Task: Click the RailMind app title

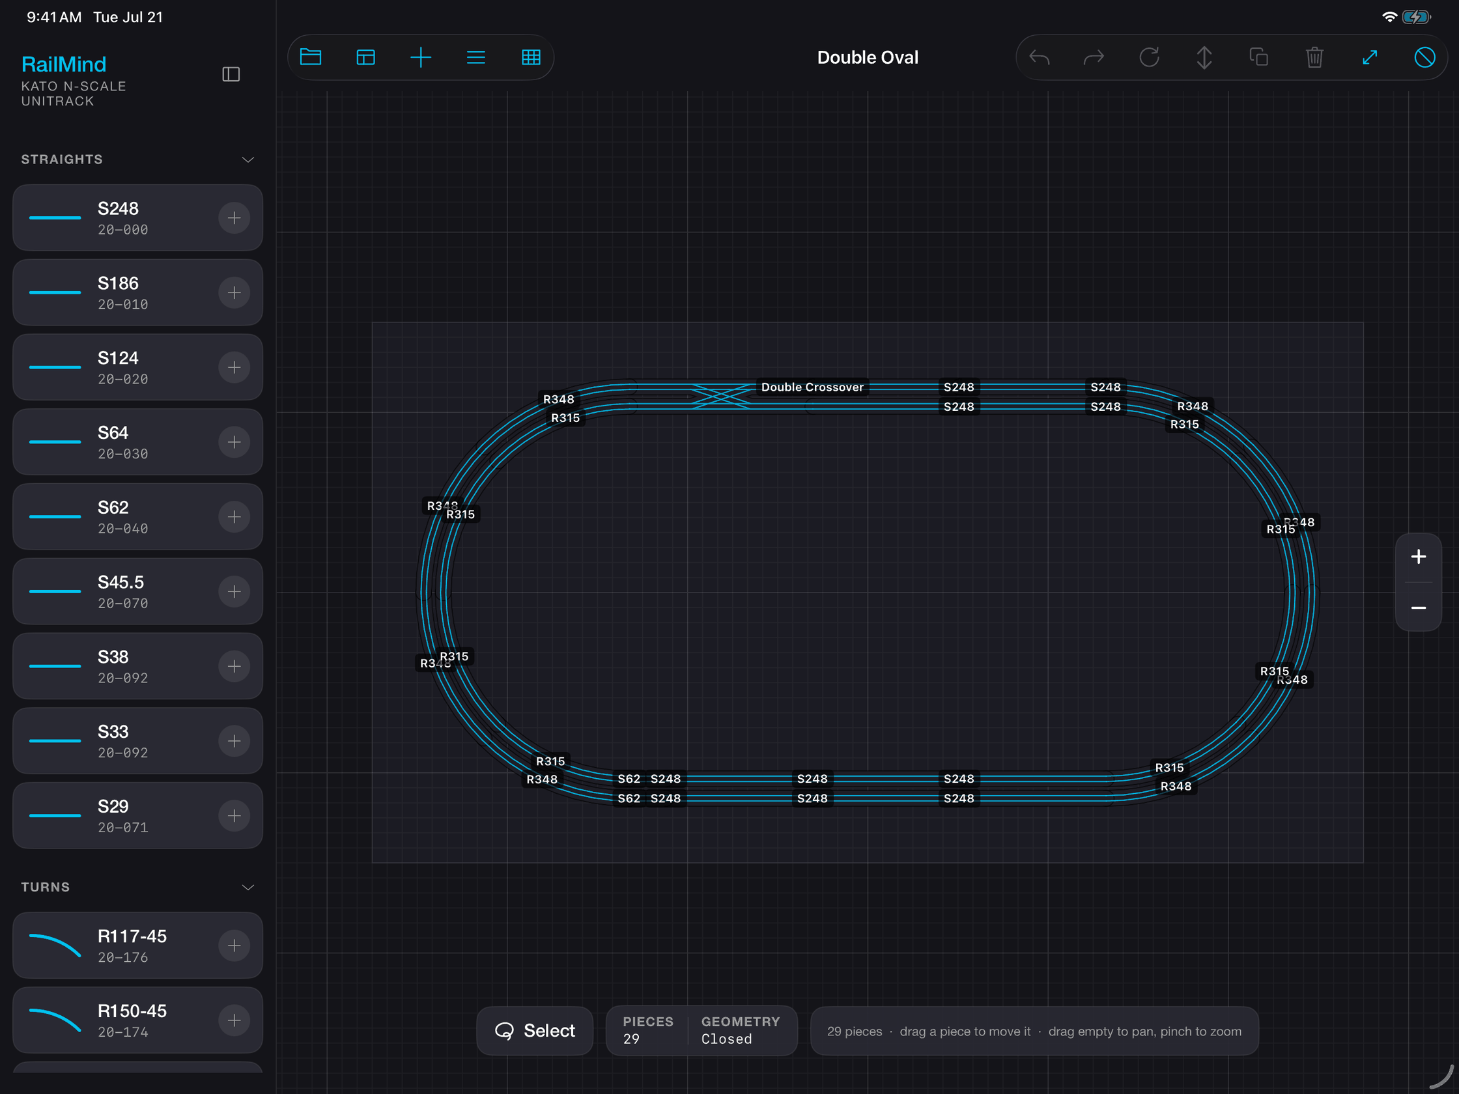Action: coord(64,64)
